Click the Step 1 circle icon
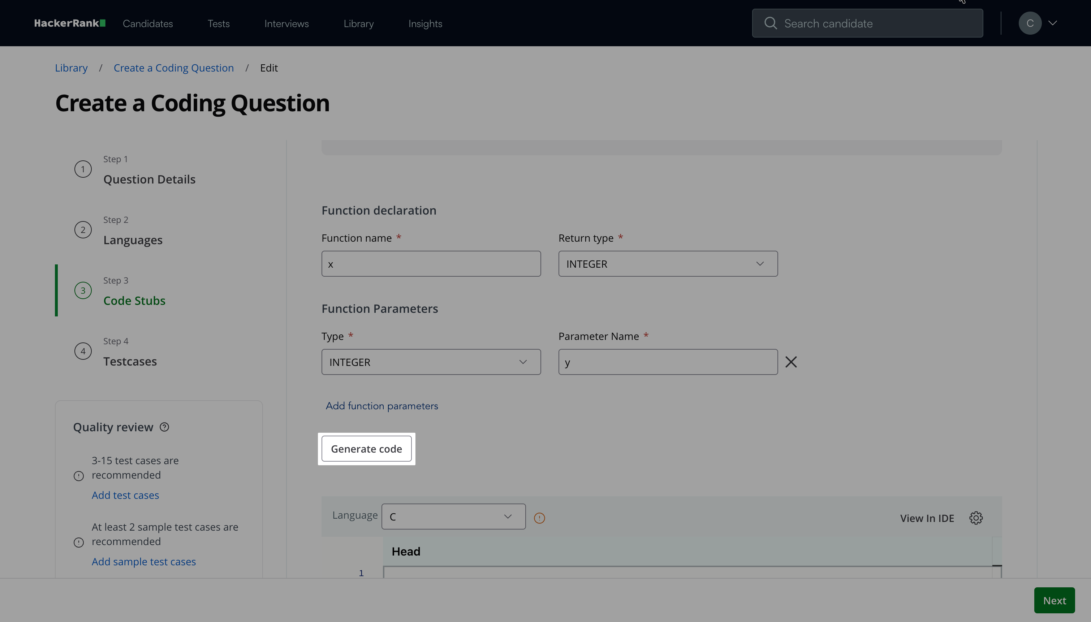Screen dimensions: 1091x622 pyautogui.click(x=83, y=169)
